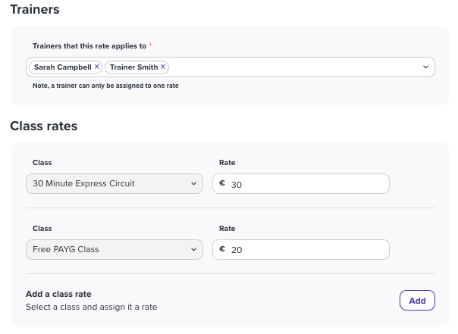This screenshot has height=334, width=458.
Task: Remove Sarah Campbell from trainers list
Action: pyautogui.click(x=97, y=67)
